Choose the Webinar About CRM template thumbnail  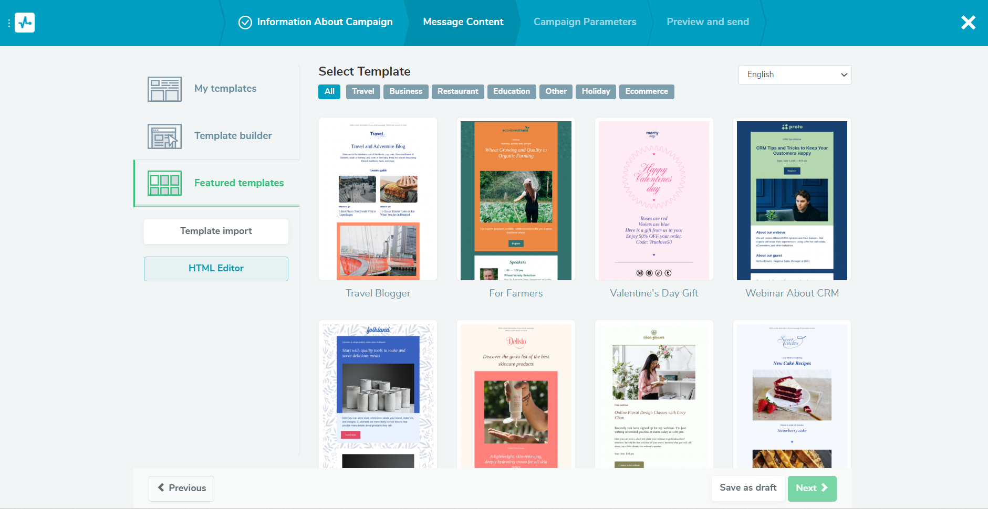(x=792, y=200)
